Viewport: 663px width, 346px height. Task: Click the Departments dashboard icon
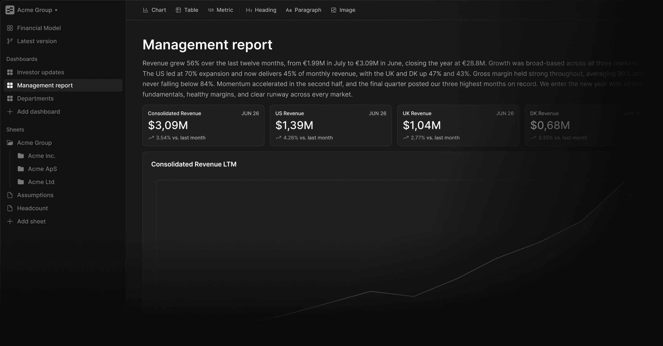tap(10, 99)
